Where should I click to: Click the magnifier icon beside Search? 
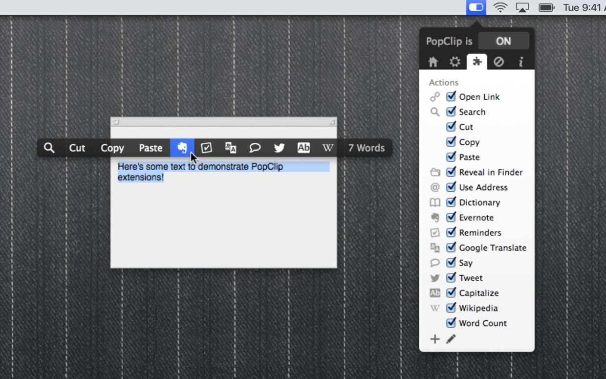click(435, 112)
